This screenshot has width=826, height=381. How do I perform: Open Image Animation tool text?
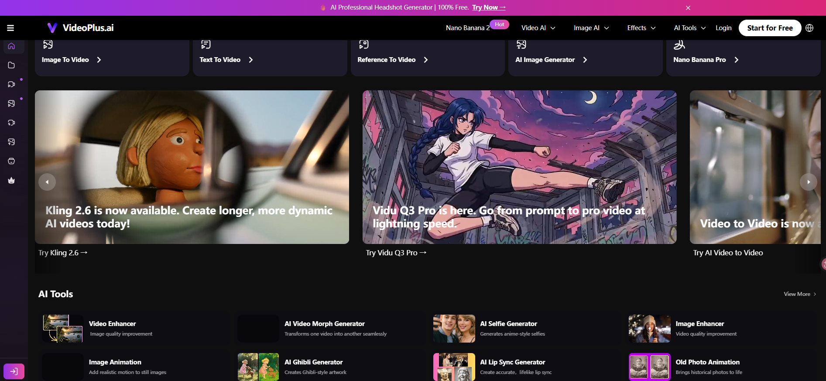115,362
